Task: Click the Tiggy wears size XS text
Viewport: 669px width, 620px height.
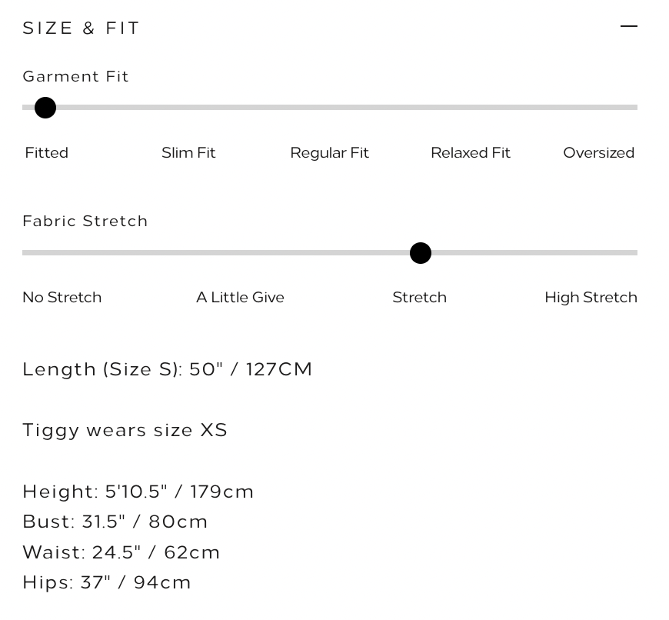Action: pos(125,430)
